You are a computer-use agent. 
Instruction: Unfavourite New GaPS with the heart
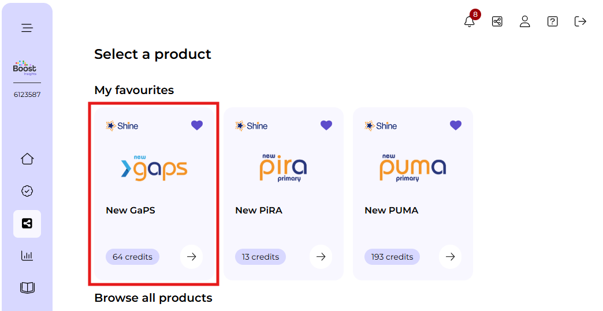(x=197, y=125)
